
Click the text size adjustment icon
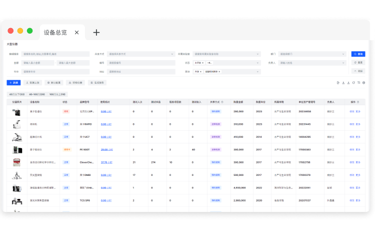[x=358, y=83]
